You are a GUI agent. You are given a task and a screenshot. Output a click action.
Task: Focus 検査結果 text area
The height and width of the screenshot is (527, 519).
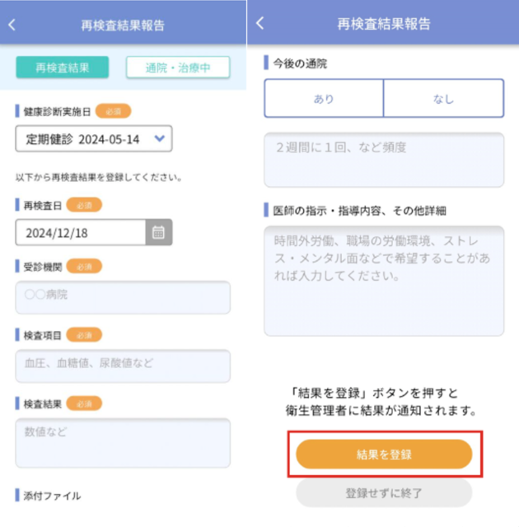tap(123, 443)
